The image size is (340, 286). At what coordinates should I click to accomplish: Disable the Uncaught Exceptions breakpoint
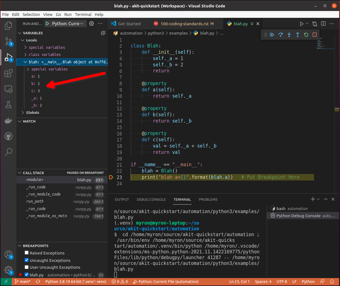(x=27, y=260)
